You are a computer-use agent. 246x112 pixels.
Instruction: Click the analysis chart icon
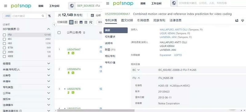(x=93, y=15)
